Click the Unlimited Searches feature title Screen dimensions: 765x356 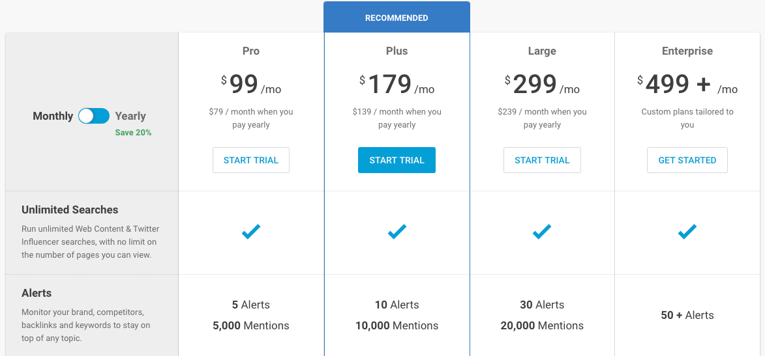tap(70, 210)
